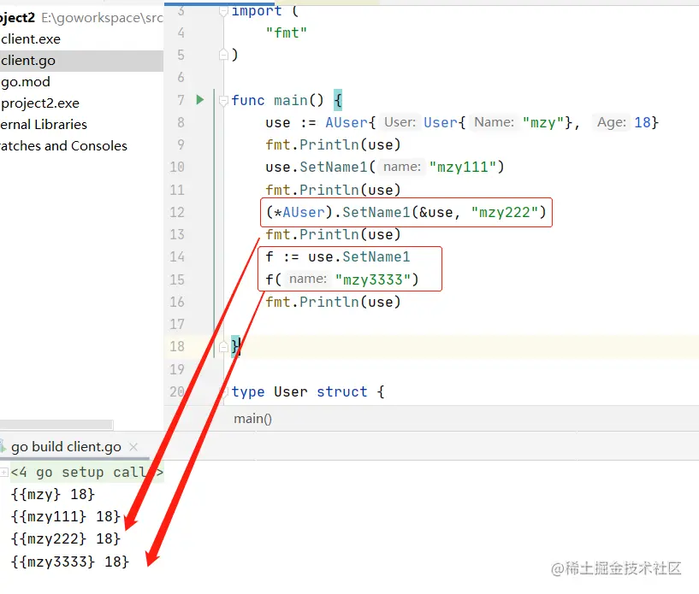Select client.go in project tree
Image resolution: width=699 pixels, height=594 pixels.
click(x=81, y=61)
